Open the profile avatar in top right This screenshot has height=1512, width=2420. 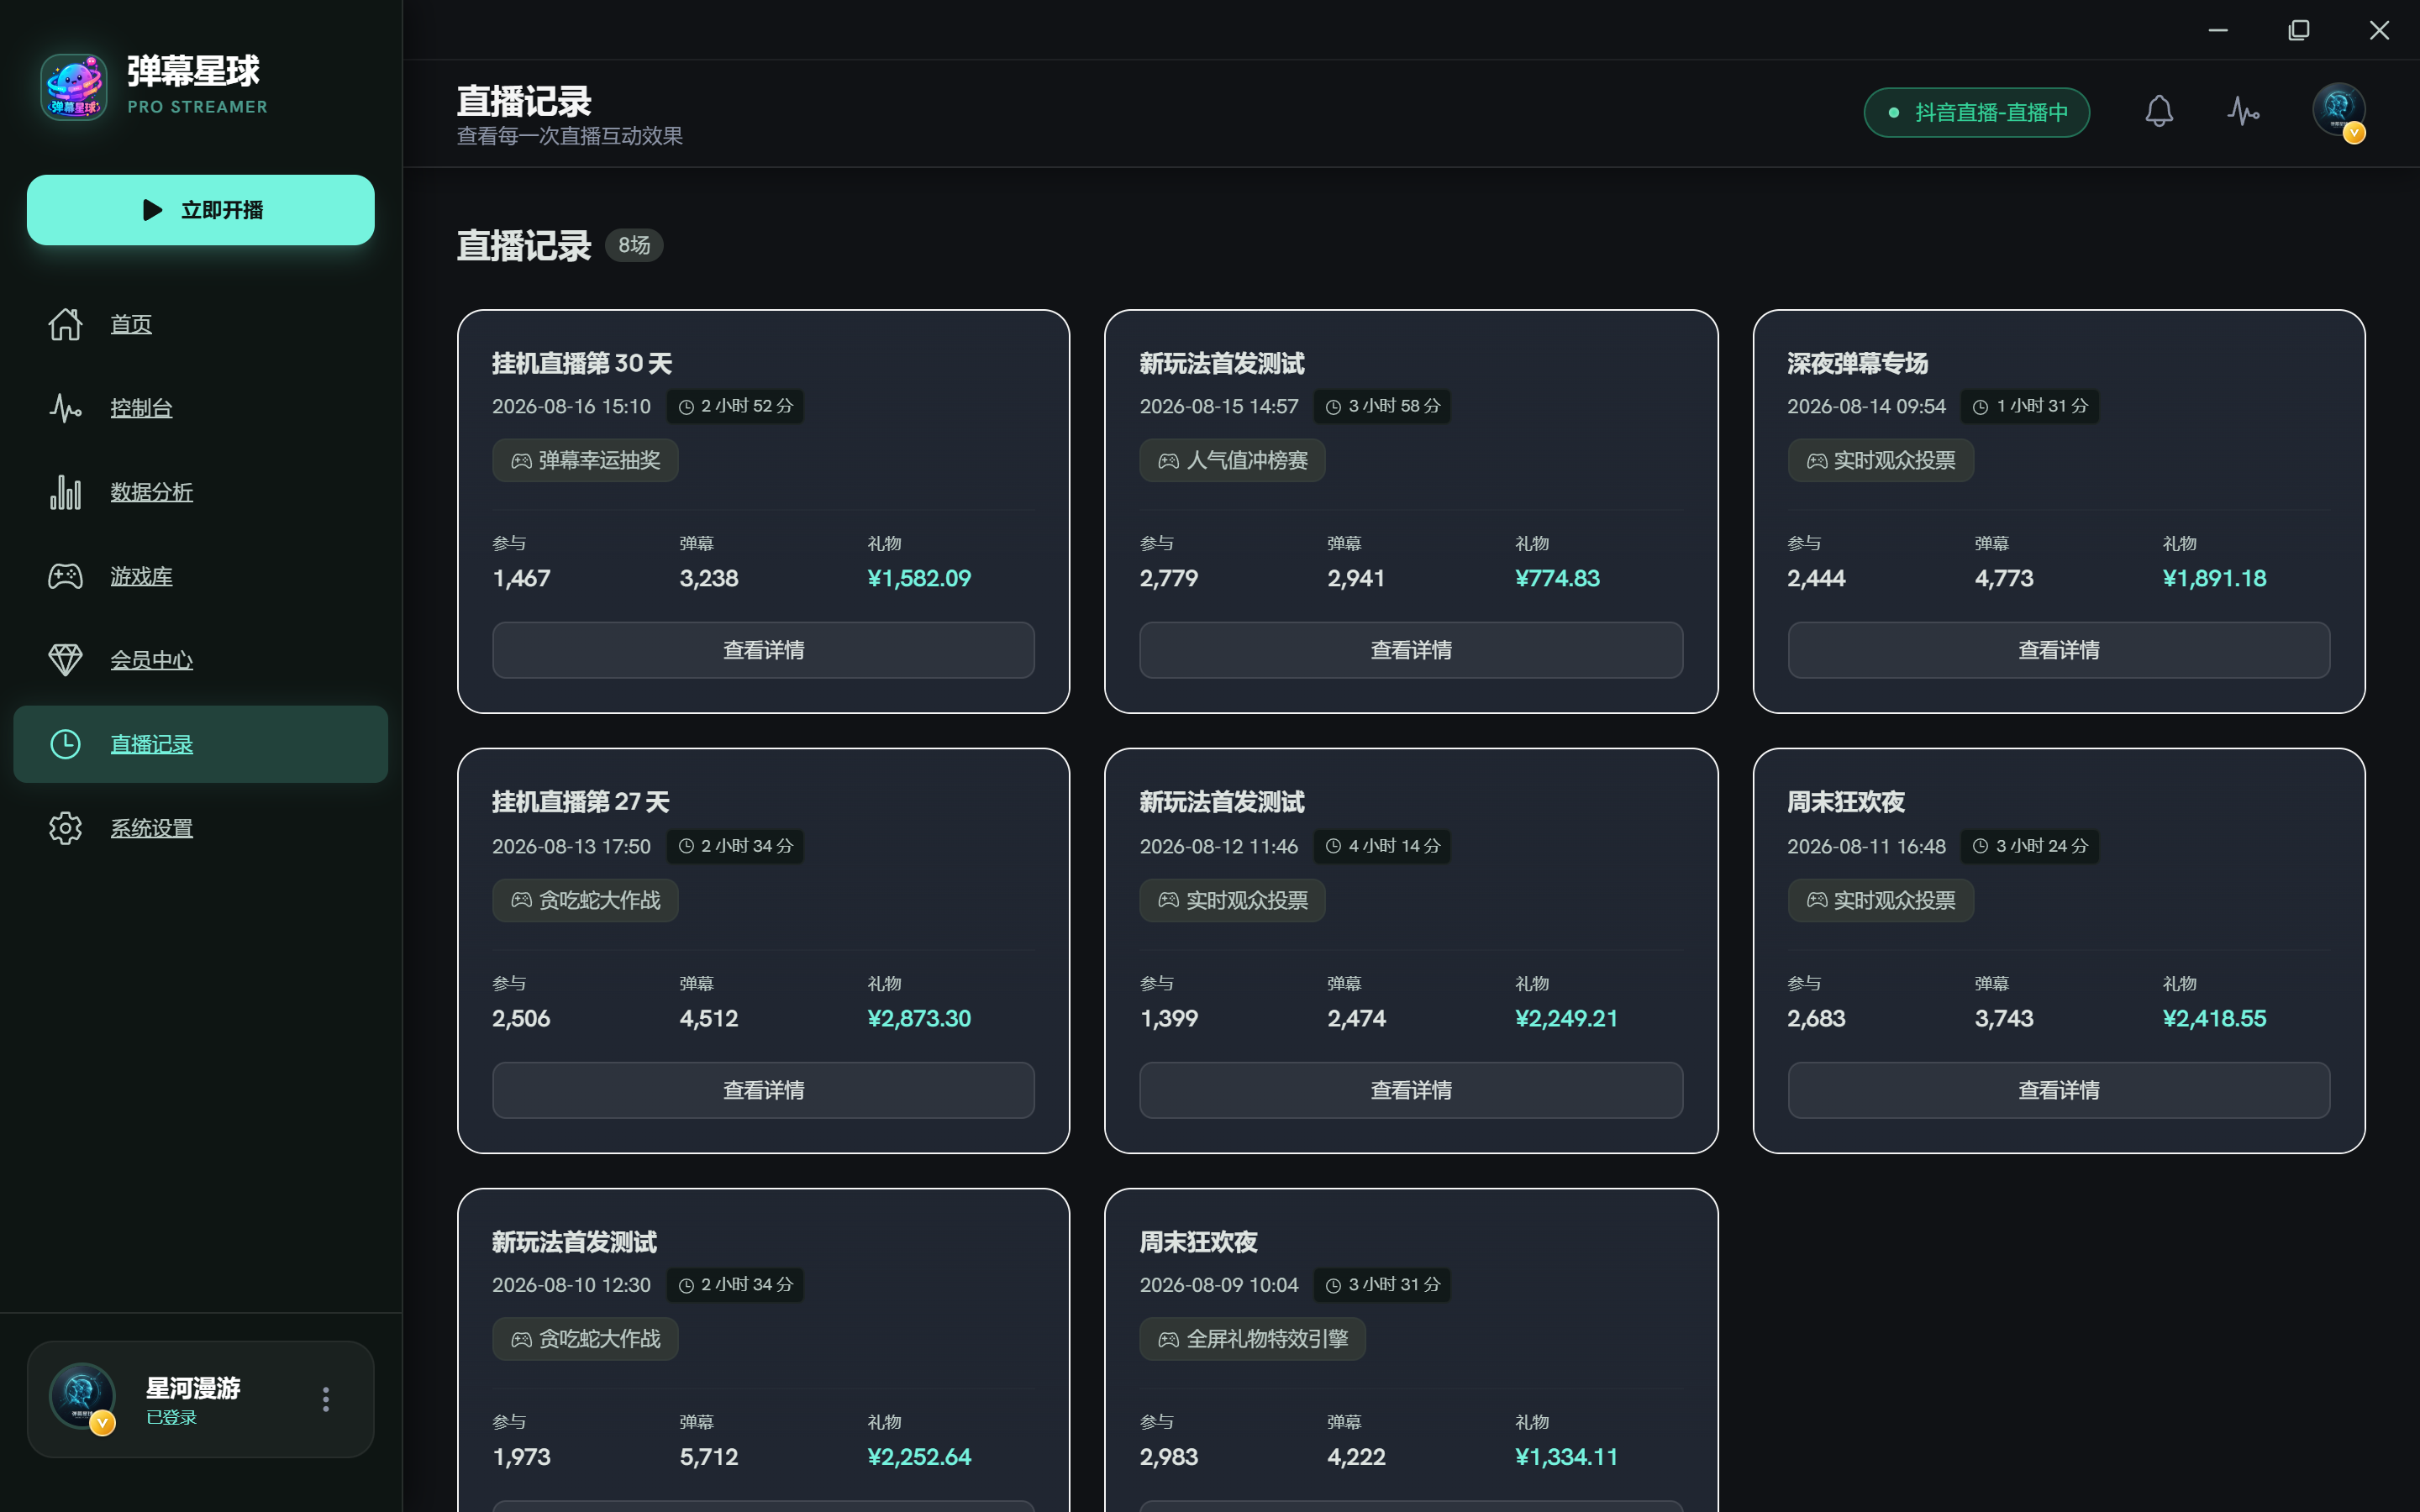(2338, 111)
